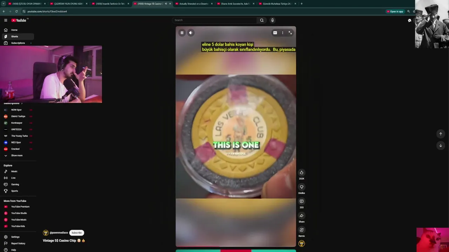This screenshot has width=449, height=252.
Task: Dislike this Short
Action: click(x=301, y=187)
